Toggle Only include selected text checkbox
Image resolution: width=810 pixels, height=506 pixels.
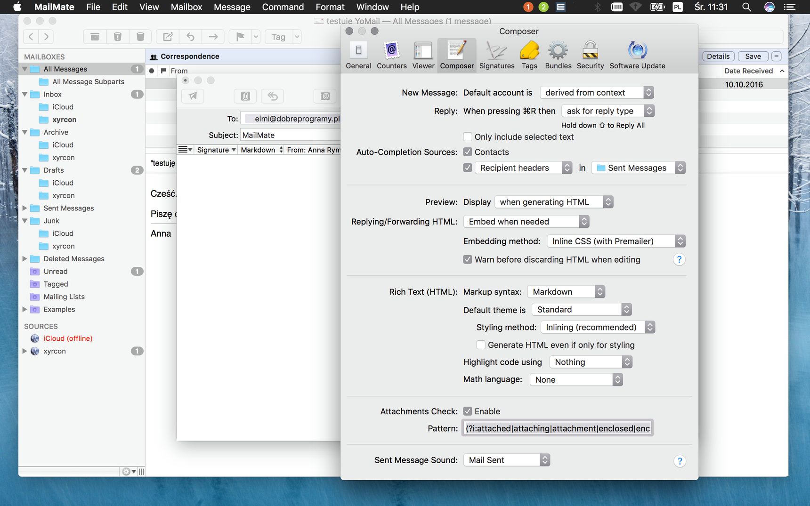click(468, 137)
